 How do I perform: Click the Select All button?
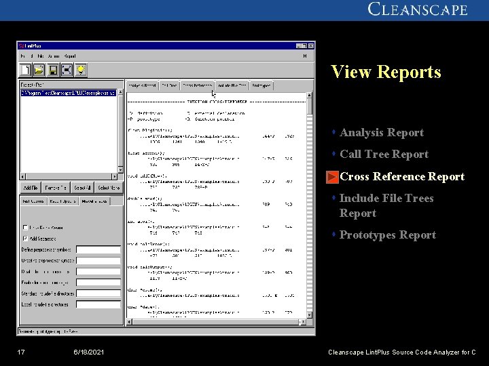coord(82,188)
